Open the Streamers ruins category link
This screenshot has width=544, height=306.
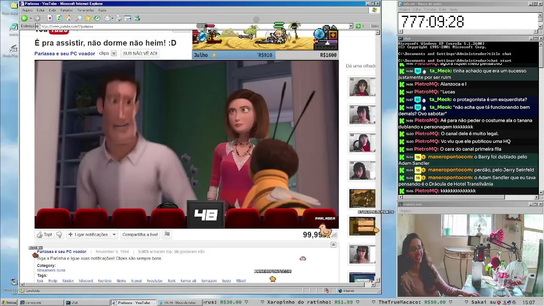pos(51,270)
